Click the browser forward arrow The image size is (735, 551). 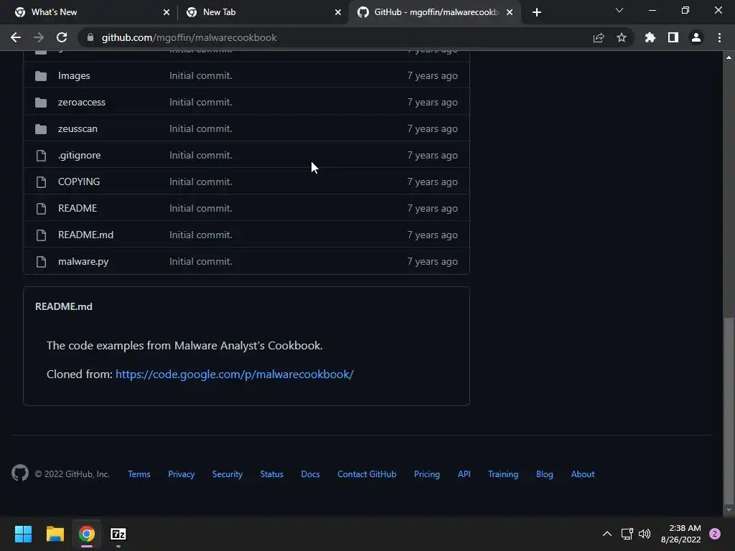coord(39,37)
